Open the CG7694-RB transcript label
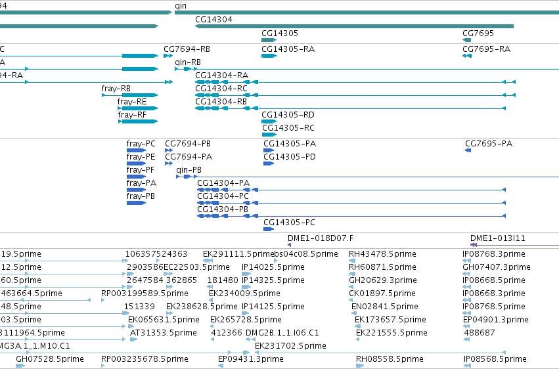Image resolution: width=559 pixels, height=369 pixels. coord(187,49)
